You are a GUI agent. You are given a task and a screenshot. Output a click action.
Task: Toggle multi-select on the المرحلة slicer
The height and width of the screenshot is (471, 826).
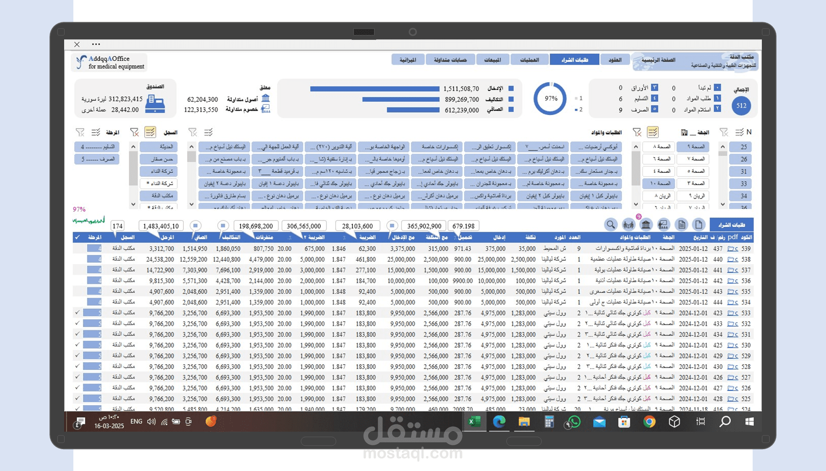[96, 132]
